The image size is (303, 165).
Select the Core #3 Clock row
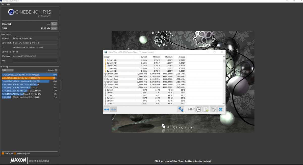point(145,82)
